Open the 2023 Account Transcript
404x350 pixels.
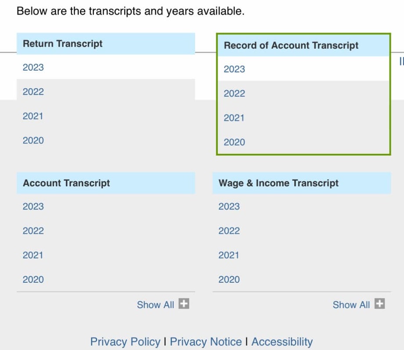tap(33, 206)
